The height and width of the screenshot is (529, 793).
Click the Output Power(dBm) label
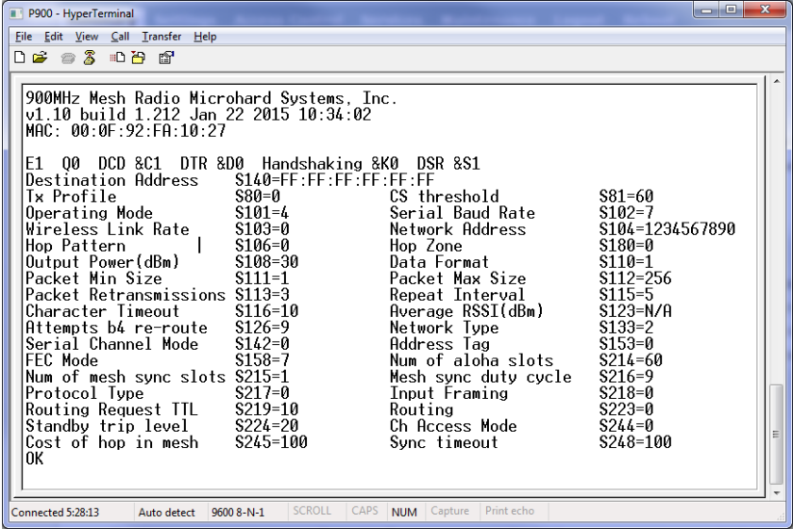tap(103, 262)
